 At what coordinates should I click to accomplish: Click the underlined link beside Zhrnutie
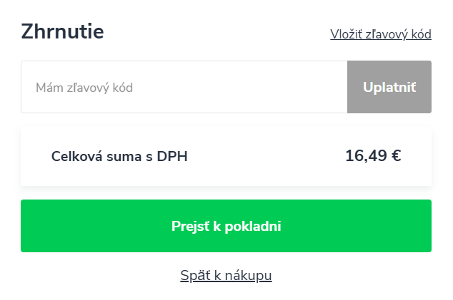click(x=380, y=34)
